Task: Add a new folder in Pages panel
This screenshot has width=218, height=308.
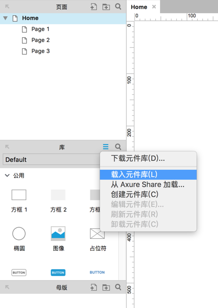Action: pyautogui.click(x=106, y=7)
